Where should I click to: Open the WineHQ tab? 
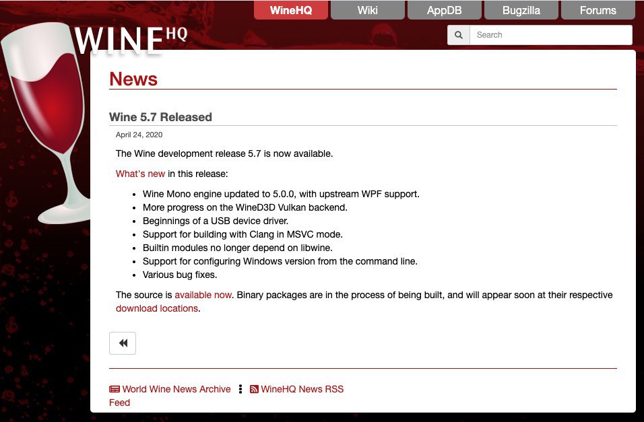click(x=291, y=10)
